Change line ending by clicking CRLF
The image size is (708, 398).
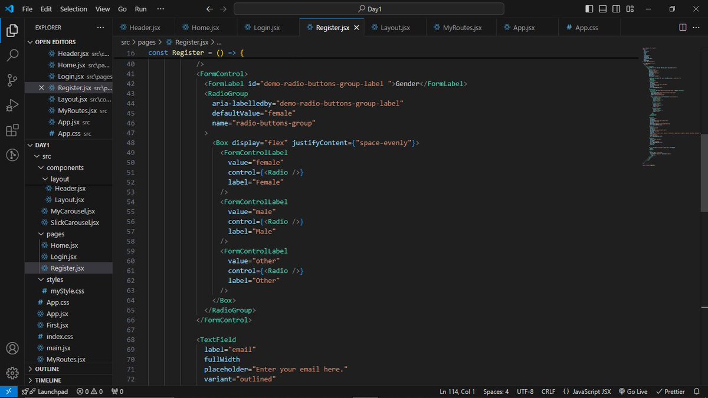pos(548,391)
